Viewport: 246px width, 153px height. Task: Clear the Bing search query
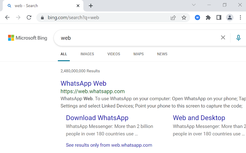[223, 37]
